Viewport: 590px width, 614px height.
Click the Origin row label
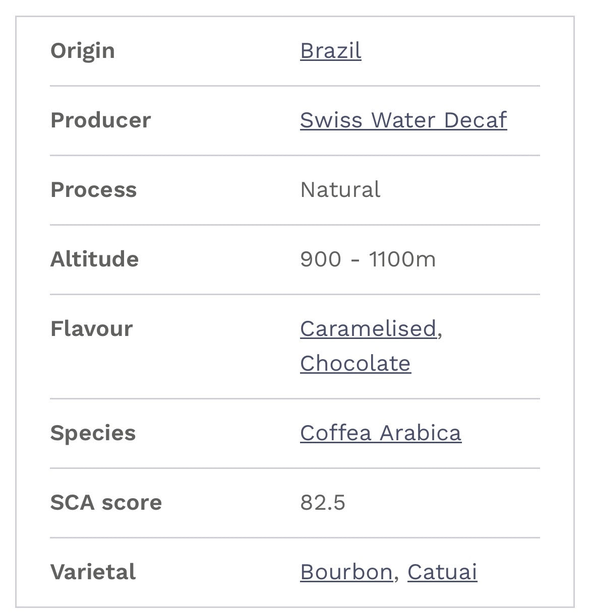pyautogui.click(x=83, y=51)
